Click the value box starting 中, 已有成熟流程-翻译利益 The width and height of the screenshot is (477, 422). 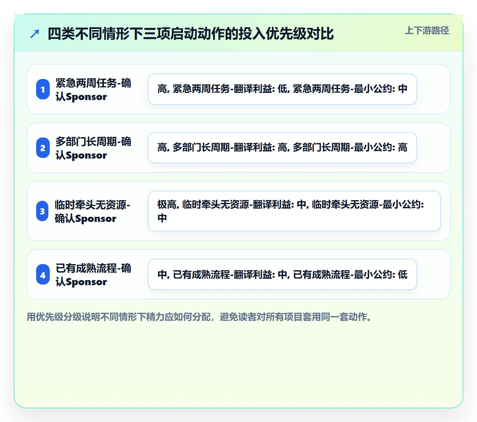tap(282, 274)
